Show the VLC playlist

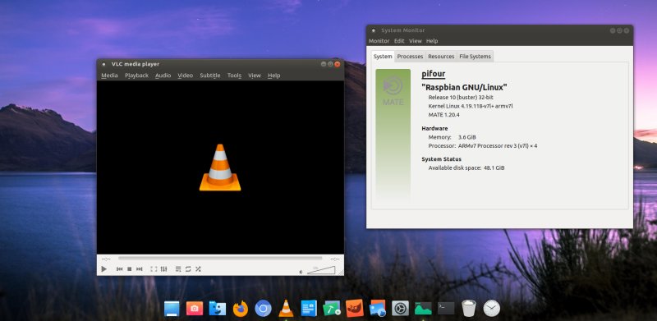(178, 269)
